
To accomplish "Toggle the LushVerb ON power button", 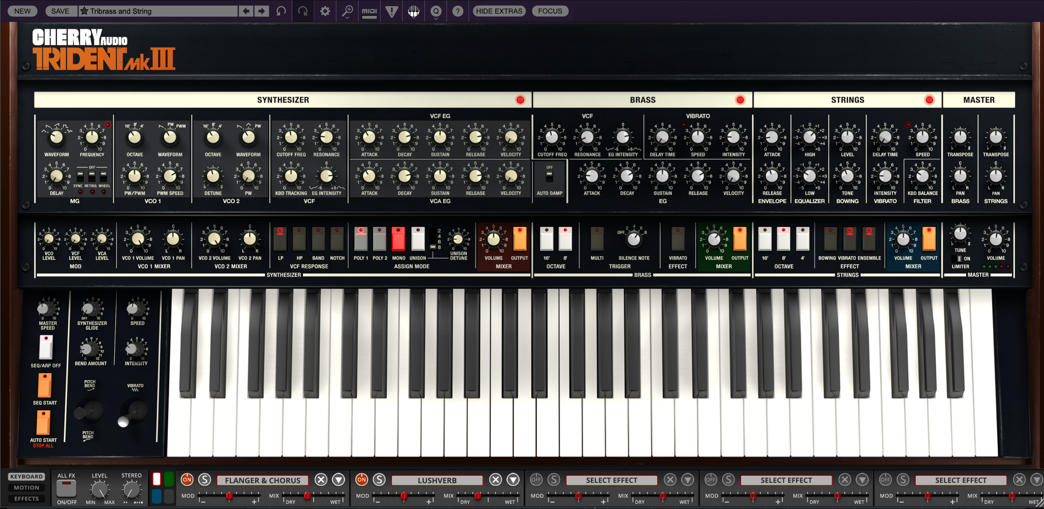I will tap(361, 479).
